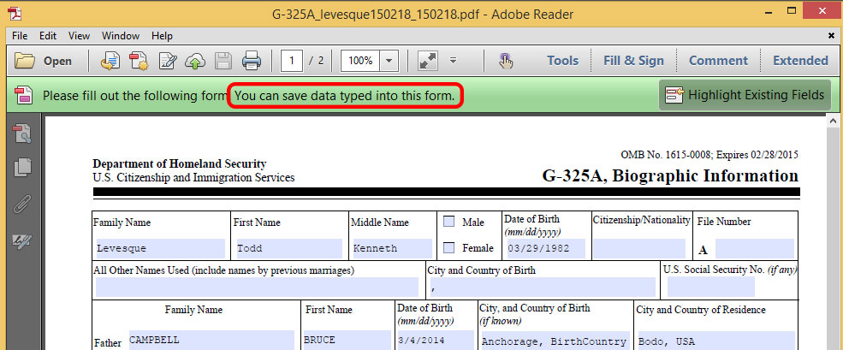843x350 pixels.
Task: Click the Citizenship/Nationality input field
Action: coord(639,248)
